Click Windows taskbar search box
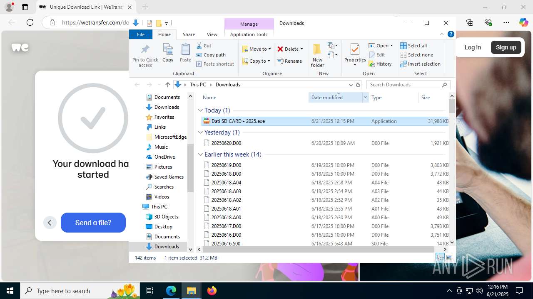533x299 pixels. click(x=81, y=291)
